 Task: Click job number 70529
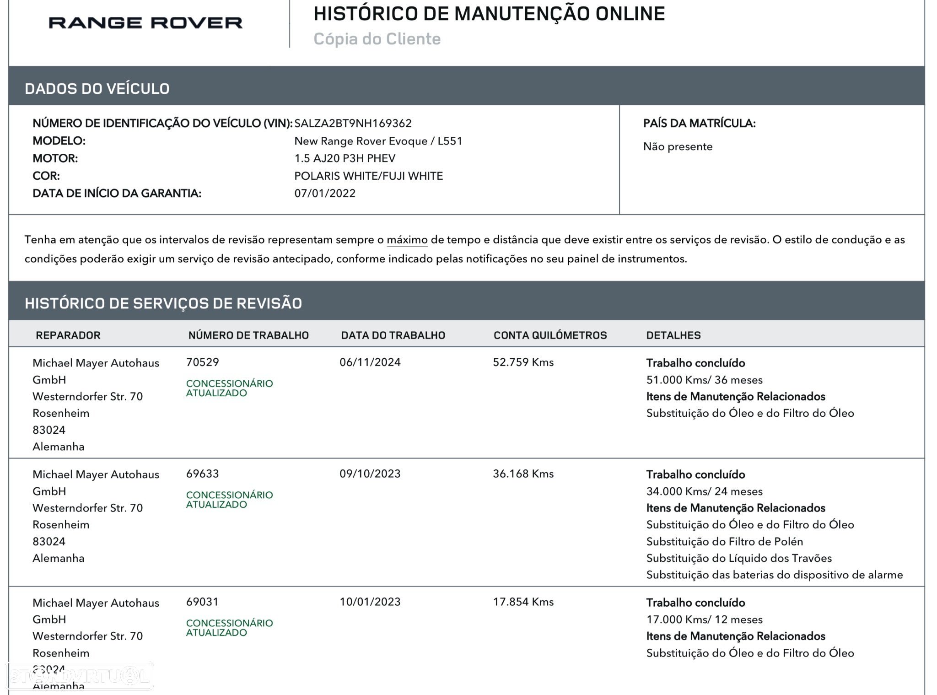coord(202,362)
